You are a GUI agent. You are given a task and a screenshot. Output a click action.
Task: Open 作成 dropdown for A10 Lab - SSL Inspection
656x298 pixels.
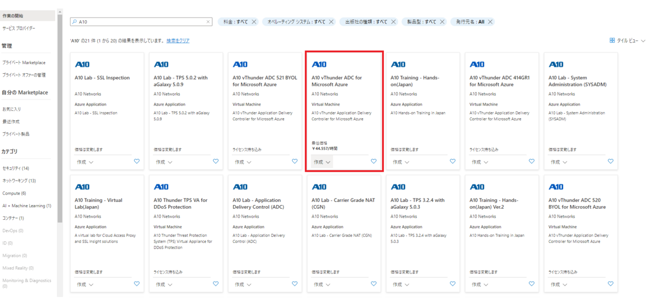[85, 162]
